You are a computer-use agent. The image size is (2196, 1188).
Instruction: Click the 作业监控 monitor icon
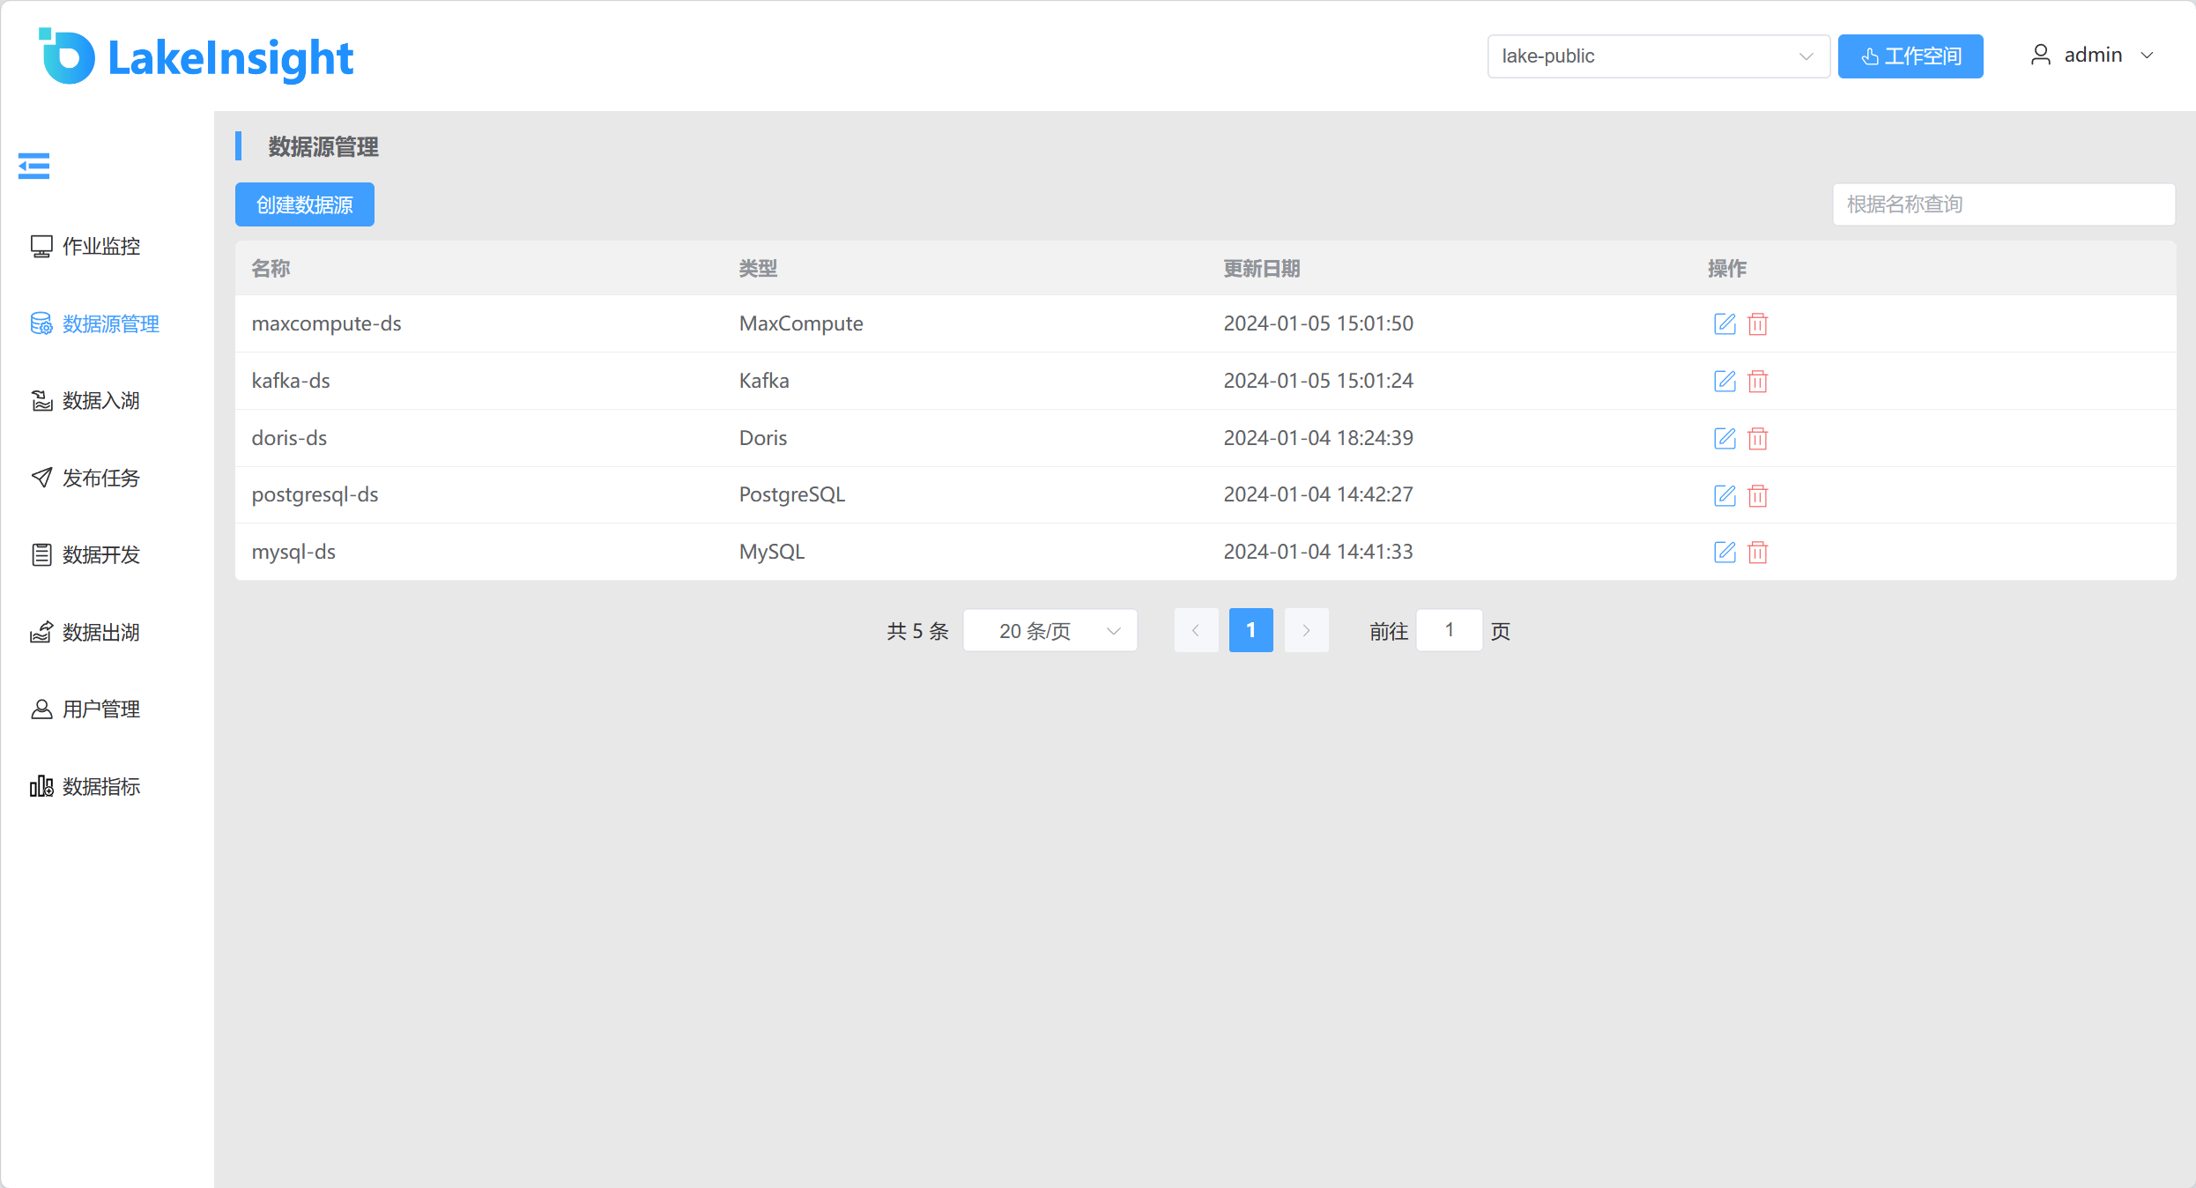(41, 247)
